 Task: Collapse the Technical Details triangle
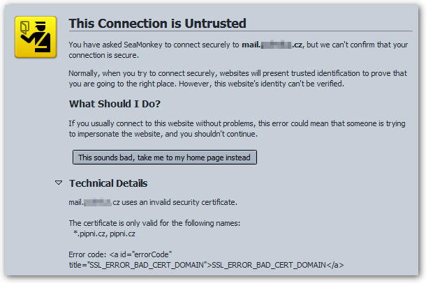pyautogui.click(x=59, y=183)
